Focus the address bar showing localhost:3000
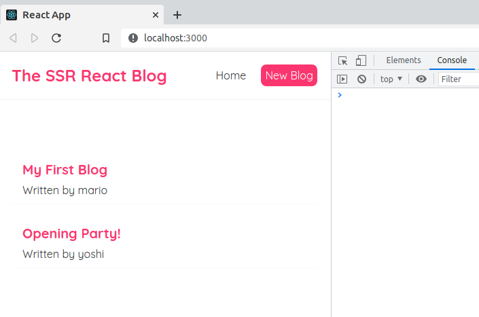Screen dimensions: 479x317 coord(300,38)
